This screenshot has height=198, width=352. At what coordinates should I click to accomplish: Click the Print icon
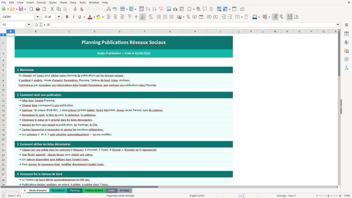point(38,9)
